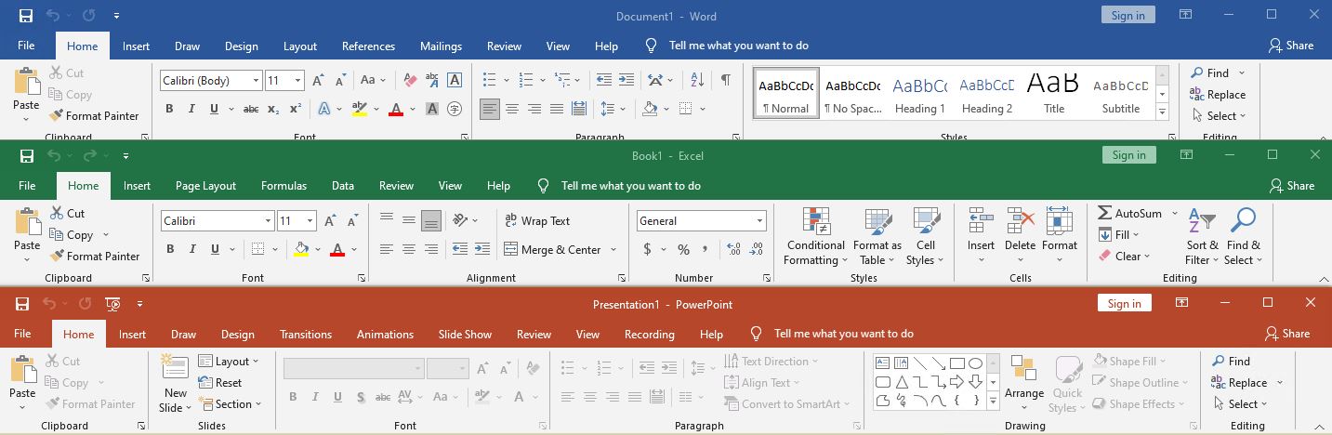1332x435 pixels.
Task: Select the Title style in Word
Action: pos(1054,93)
